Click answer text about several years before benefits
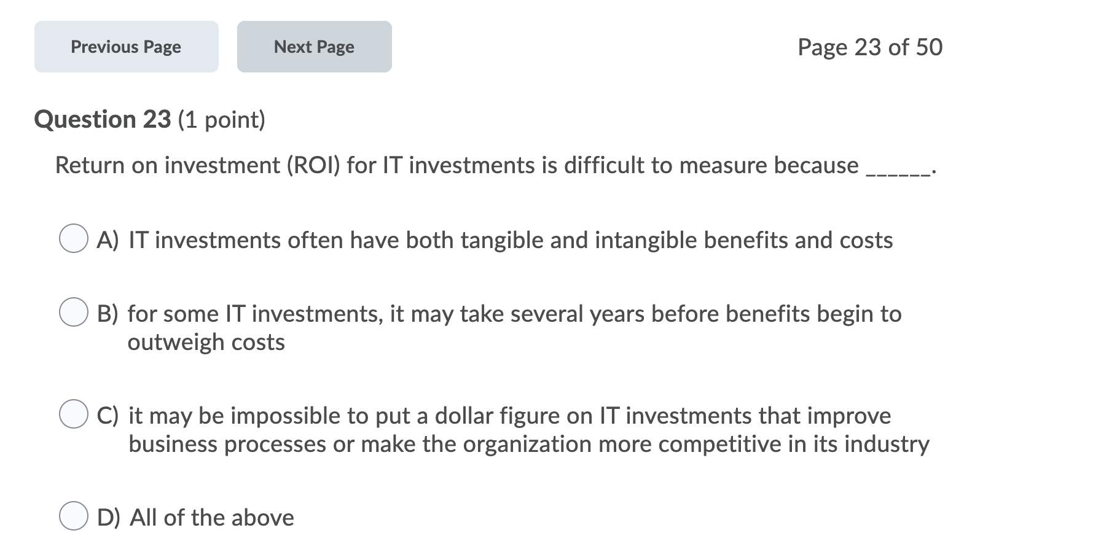 514,327
